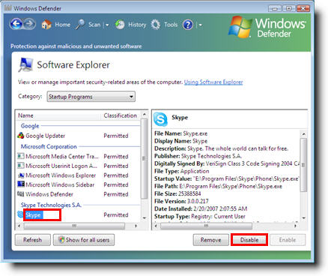328x276 pixels.
Task: Click the Disable button
Action: click(x=249, y=240)
